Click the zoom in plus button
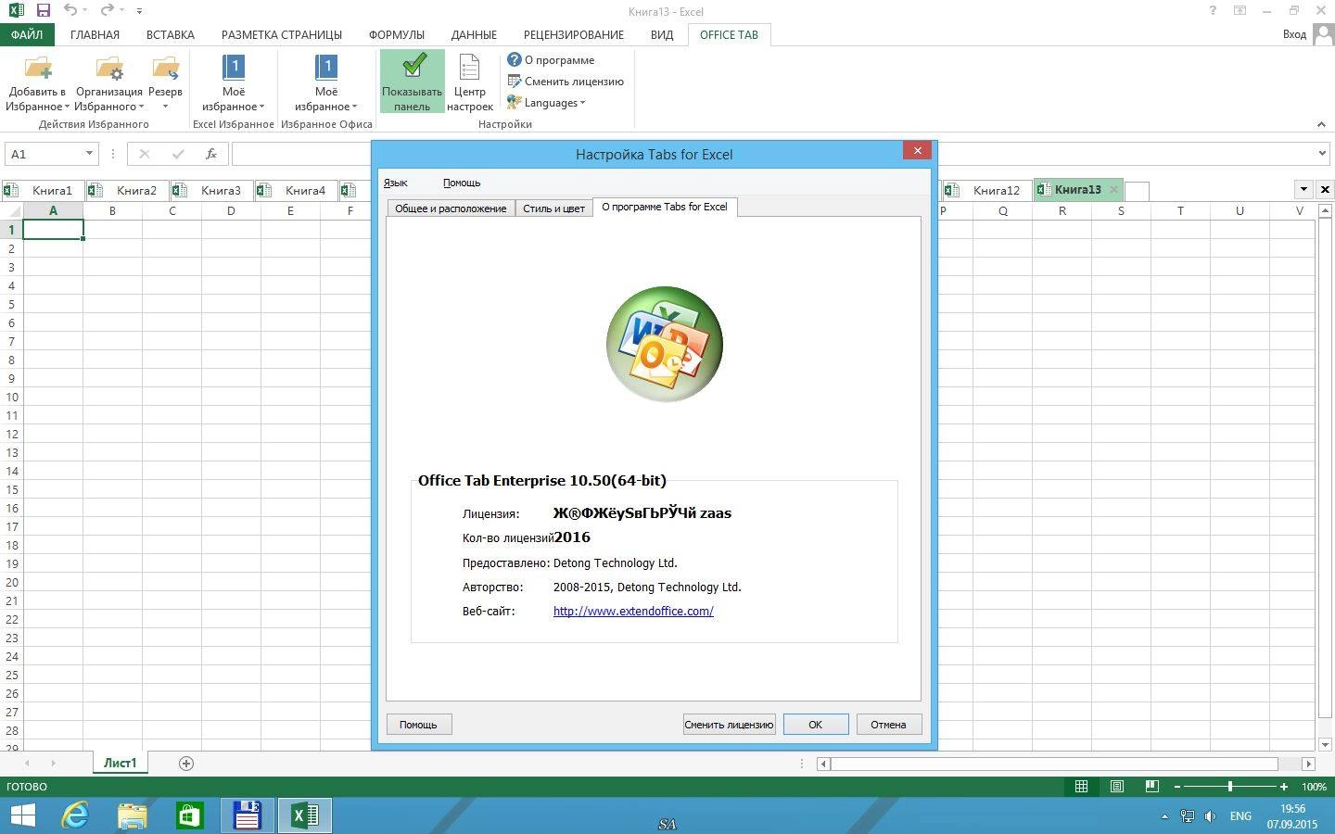Viewport: 1335px width, 834px height. click(1284, 786)
